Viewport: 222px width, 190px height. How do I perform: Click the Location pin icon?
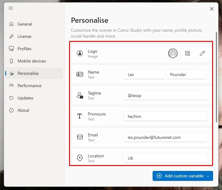(x=80, y=158)
